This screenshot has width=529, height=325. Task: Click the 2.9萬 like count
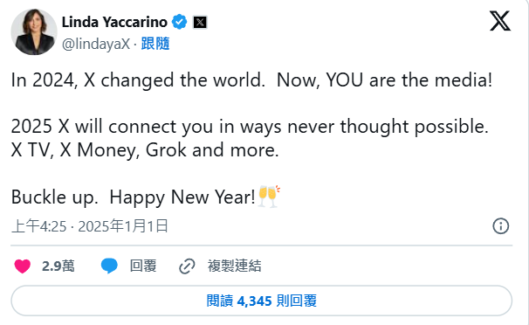58,266
